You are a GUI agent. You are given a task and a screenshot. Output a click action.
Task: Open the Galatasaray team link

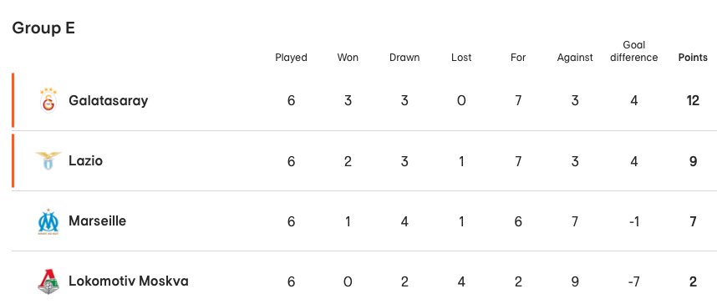point(109,100)
